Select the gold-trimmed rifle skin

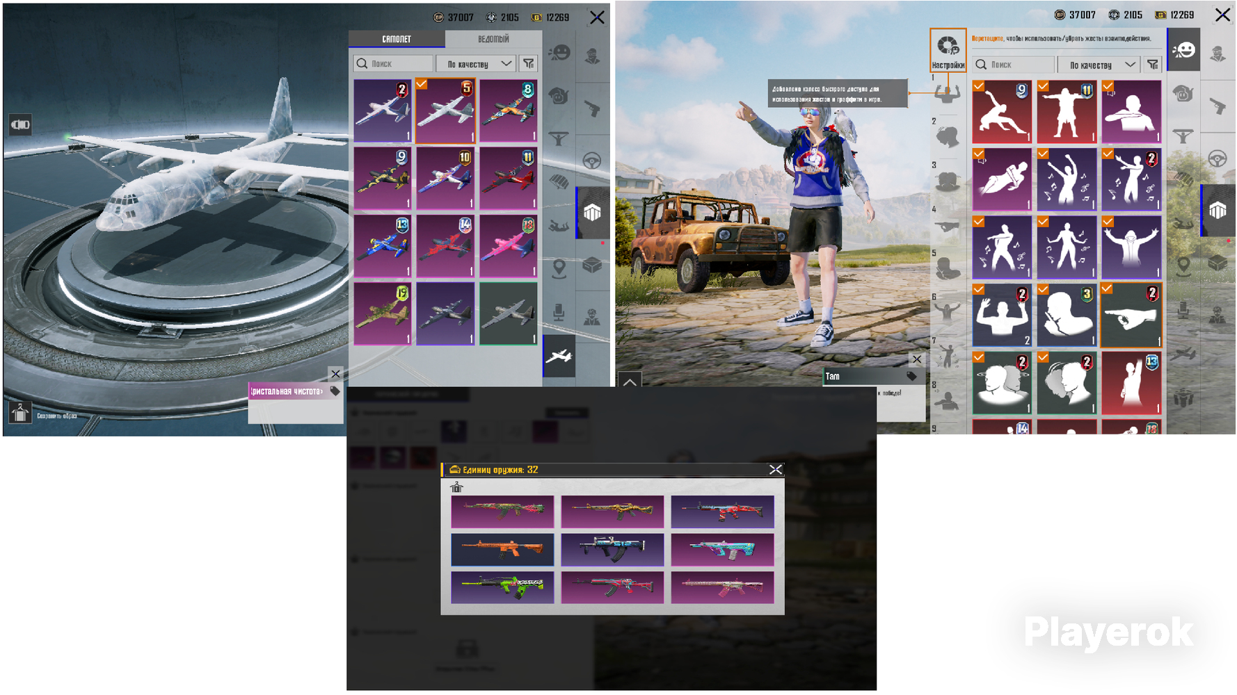click(x=612, y=512)
